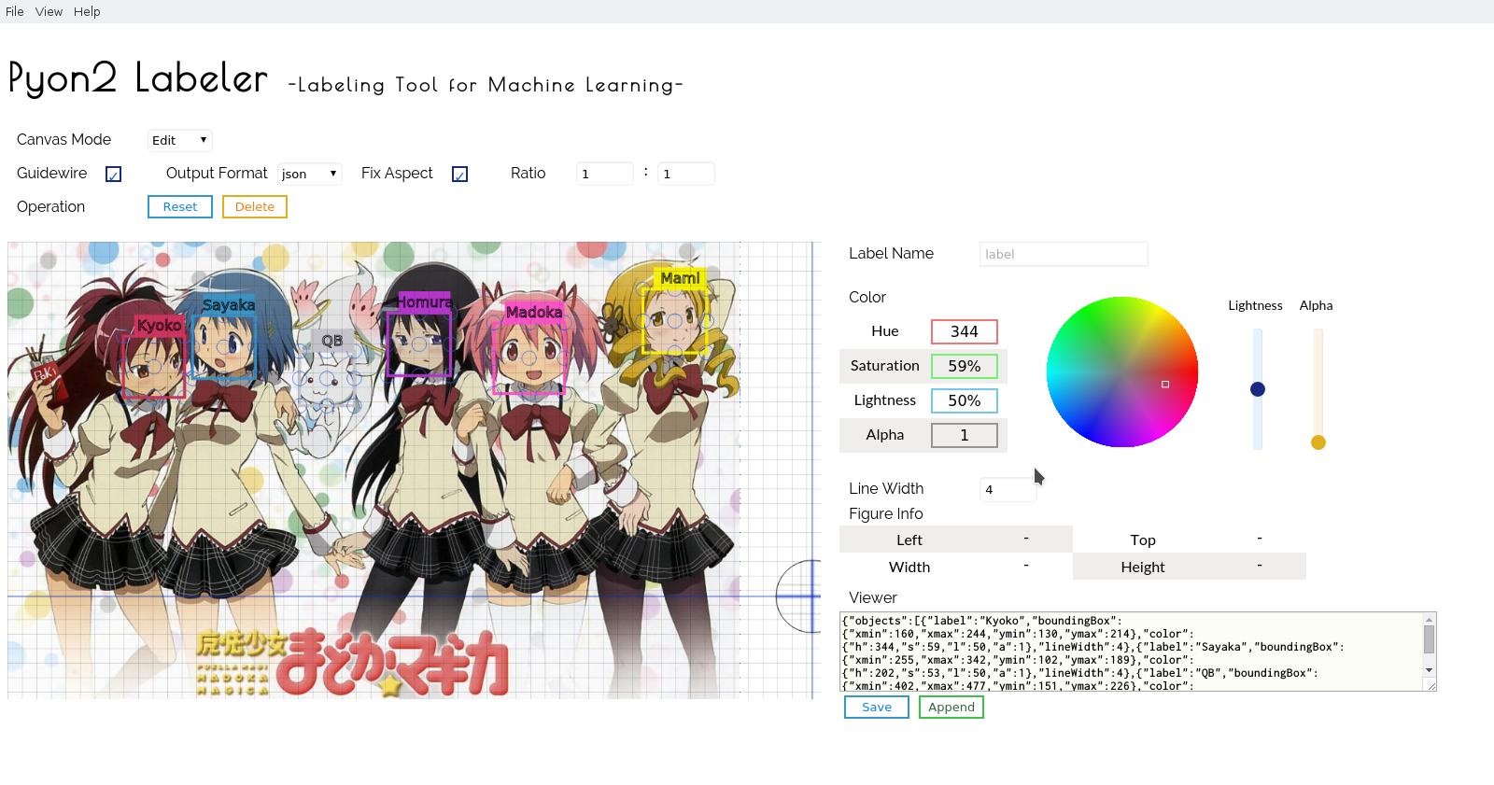Select the Homura label tag
The image size is (1494, 785).
coord(425,301)
